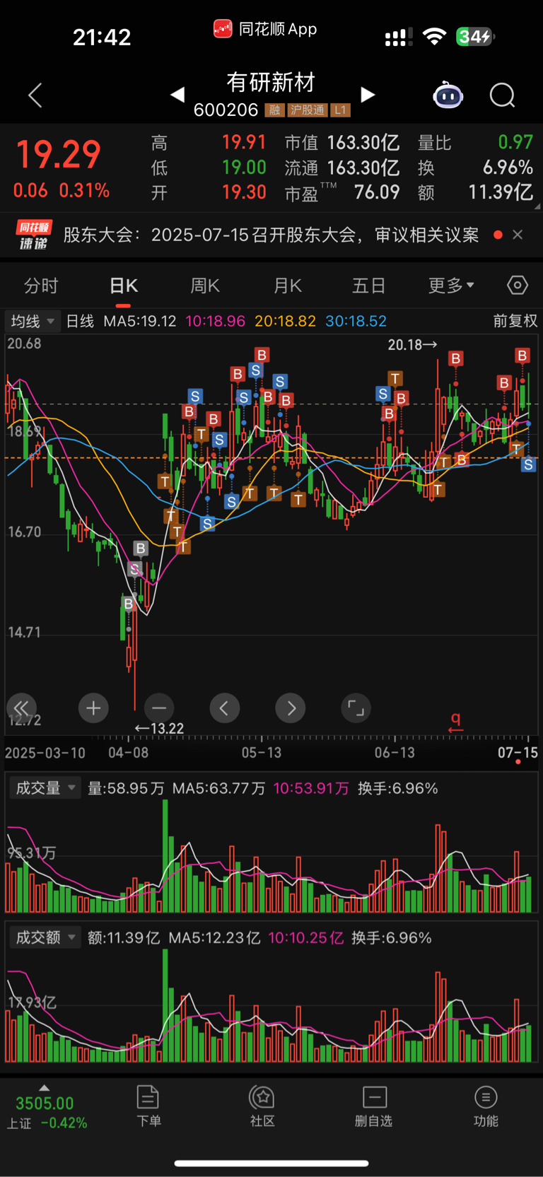Image resolution: width=543 pixels, height=1177 pixels.
Task: Open the 股东大会 announcement headline
Action: pyautogui.click(x=271, y=235)
